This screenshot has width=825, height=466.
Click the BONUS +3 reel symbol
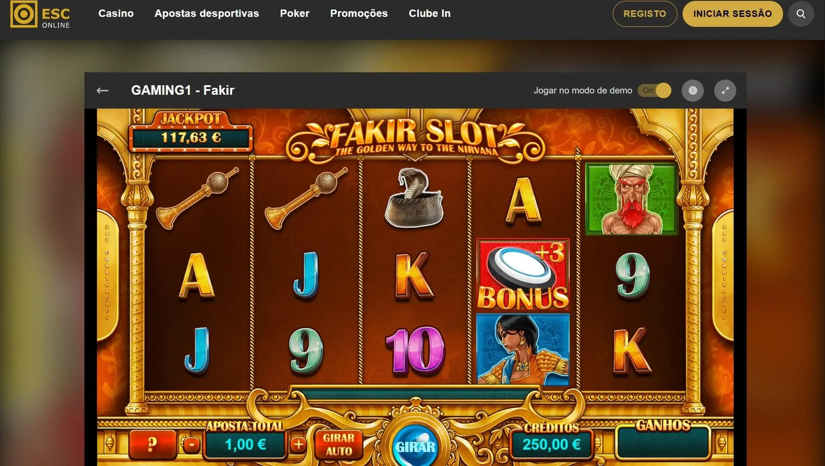click(523, 274)
